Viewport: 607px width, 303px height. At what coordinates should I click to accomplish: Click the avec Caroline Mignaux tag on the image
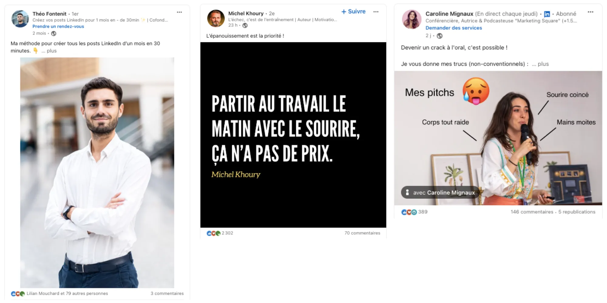coord(441,192)
